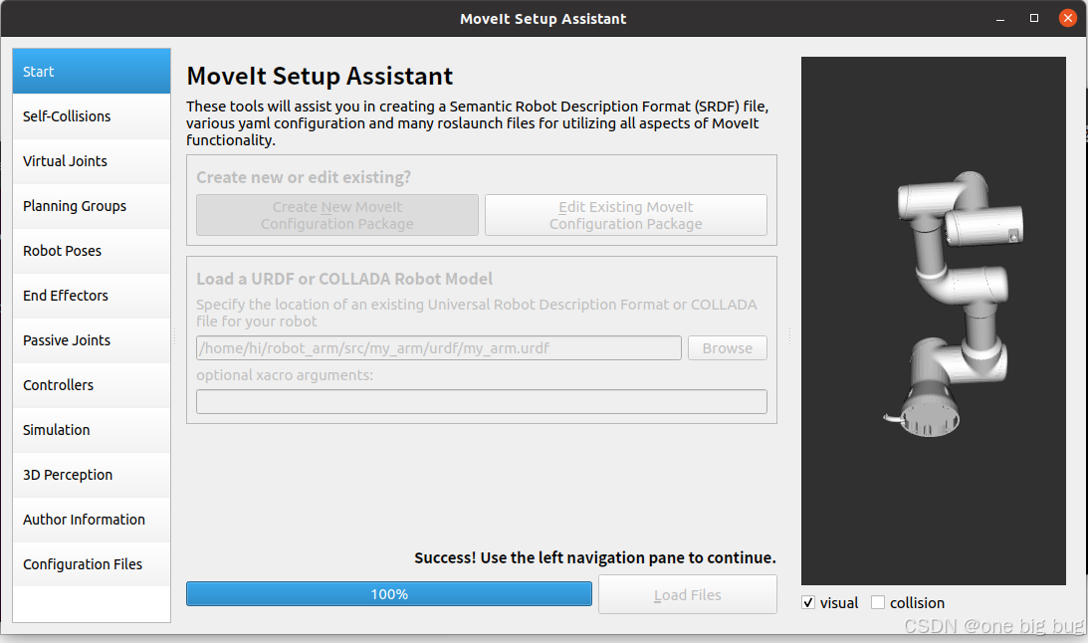This screenshot has width=1088, height=643.
Task: Open 3D Perception settings
Action: point(92,475)
